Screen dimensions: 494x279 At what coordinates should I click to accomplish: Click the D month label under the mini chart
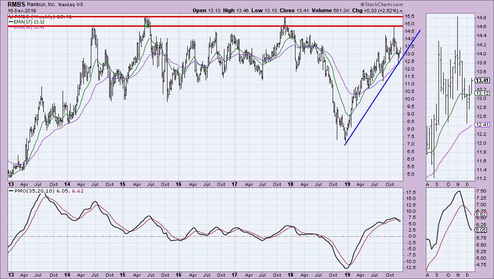[468, 184]
